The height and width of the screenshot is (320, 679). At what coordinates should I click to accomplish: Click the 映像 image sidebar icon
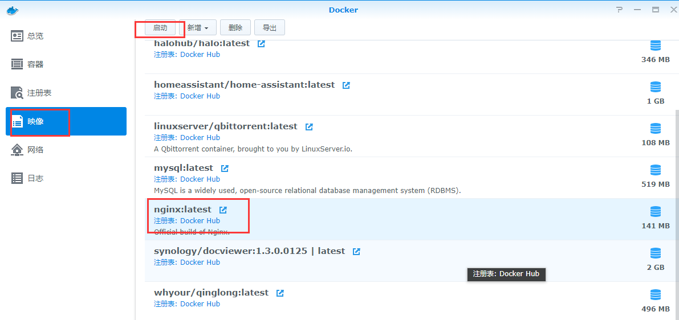pos(17,121)
